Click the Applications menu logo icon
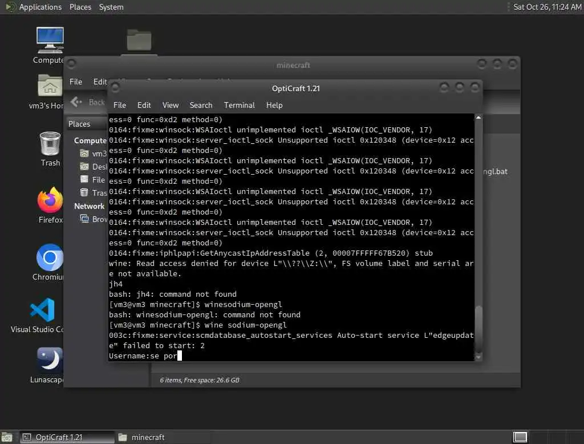Image resolution: width=584 pixels, height=444 pixels. coord(10,7)
